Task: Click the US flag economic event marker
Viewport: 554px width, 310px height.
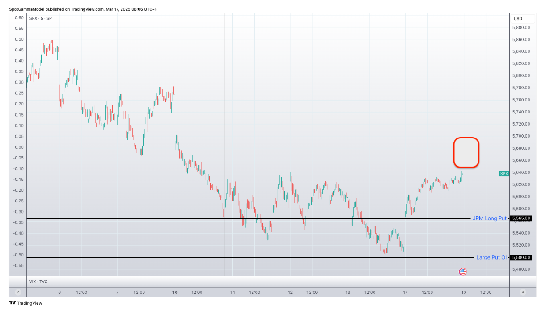Action: pyautogui.click(x=463, y=272)
